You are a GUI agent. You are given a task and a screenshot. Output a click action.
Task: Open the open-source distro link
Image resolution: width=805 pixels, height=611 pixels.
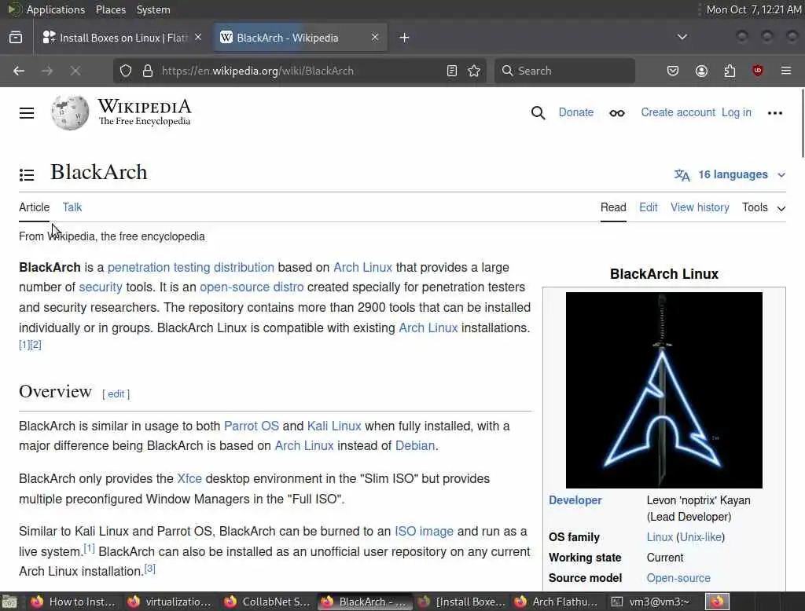(x=252, y=287)
